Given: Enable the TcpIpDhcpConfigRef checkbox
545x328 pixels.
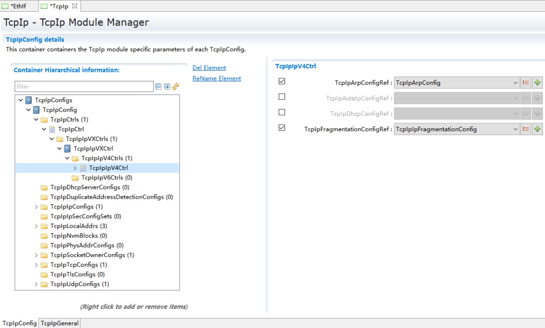Looking at the screenshot, I should [x=282, y=112].
